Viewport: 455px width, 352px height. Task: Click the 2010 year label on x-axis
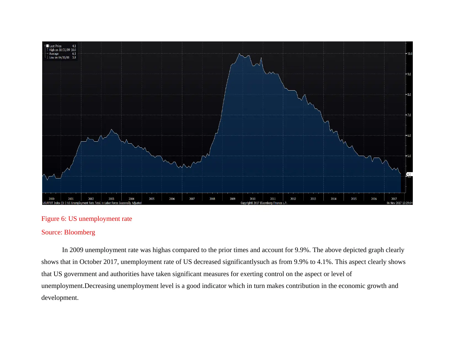tap(253, 199)
